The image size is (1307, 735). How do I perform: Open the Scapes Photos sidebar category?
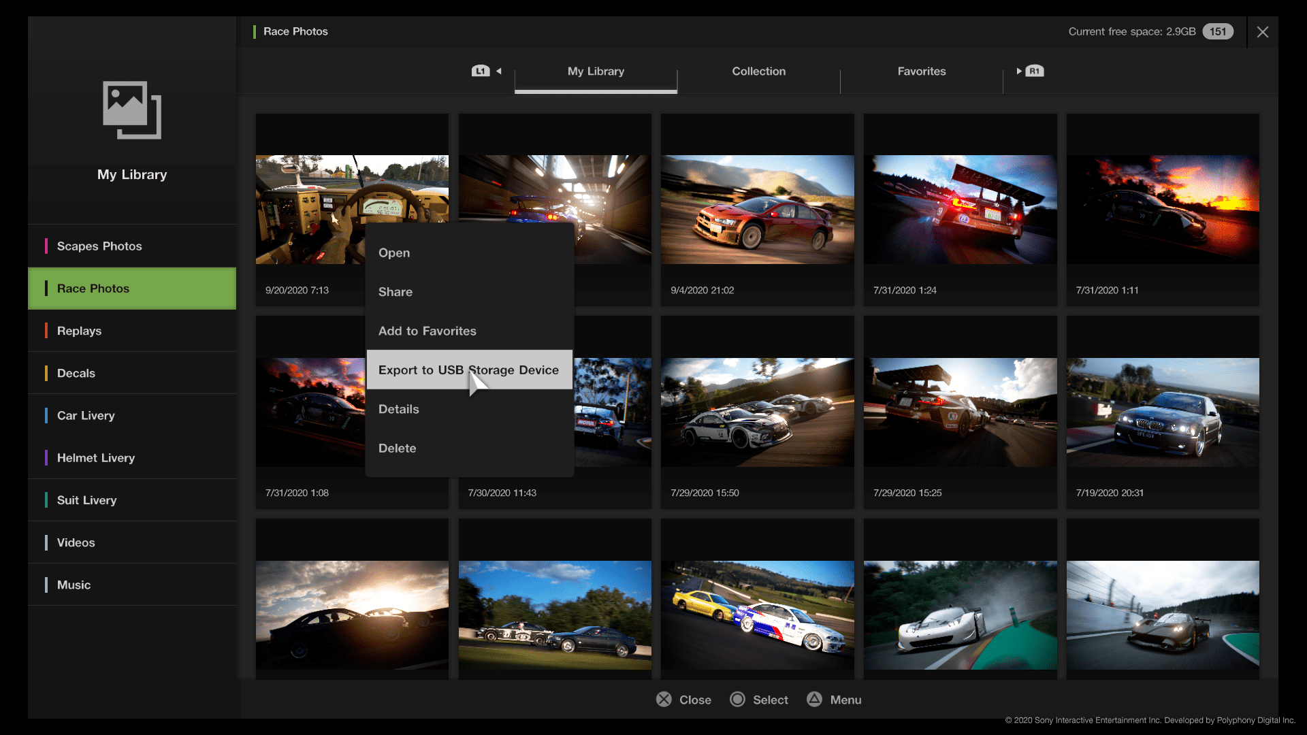click(132, 246)
